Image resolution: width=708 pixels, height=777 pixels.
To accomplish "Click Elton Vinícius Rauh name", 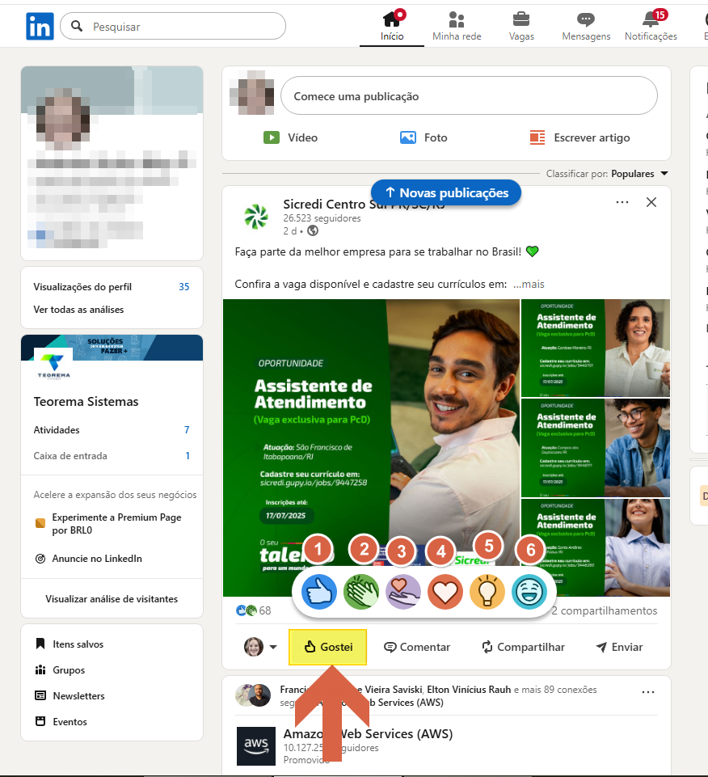I will pos(469,690).
